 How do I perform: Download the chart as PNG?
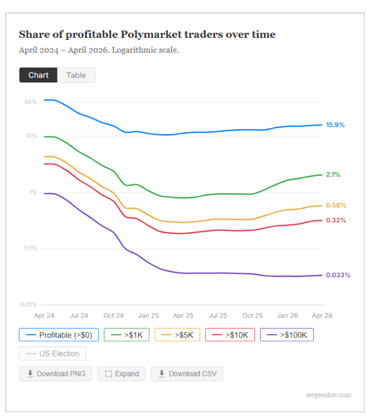tap(56, 374)
